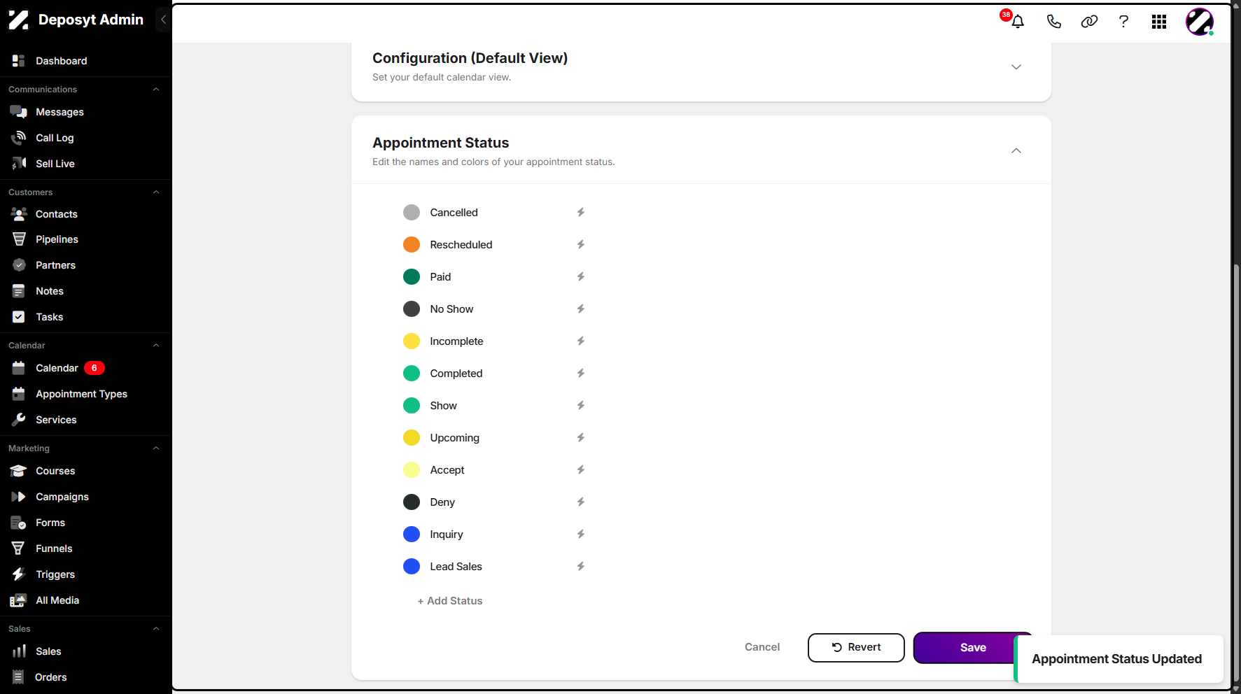The image size is (1241, 694).
Task: Click the lightning icon beside Rescheduled
Action: [x=581, y=244]
